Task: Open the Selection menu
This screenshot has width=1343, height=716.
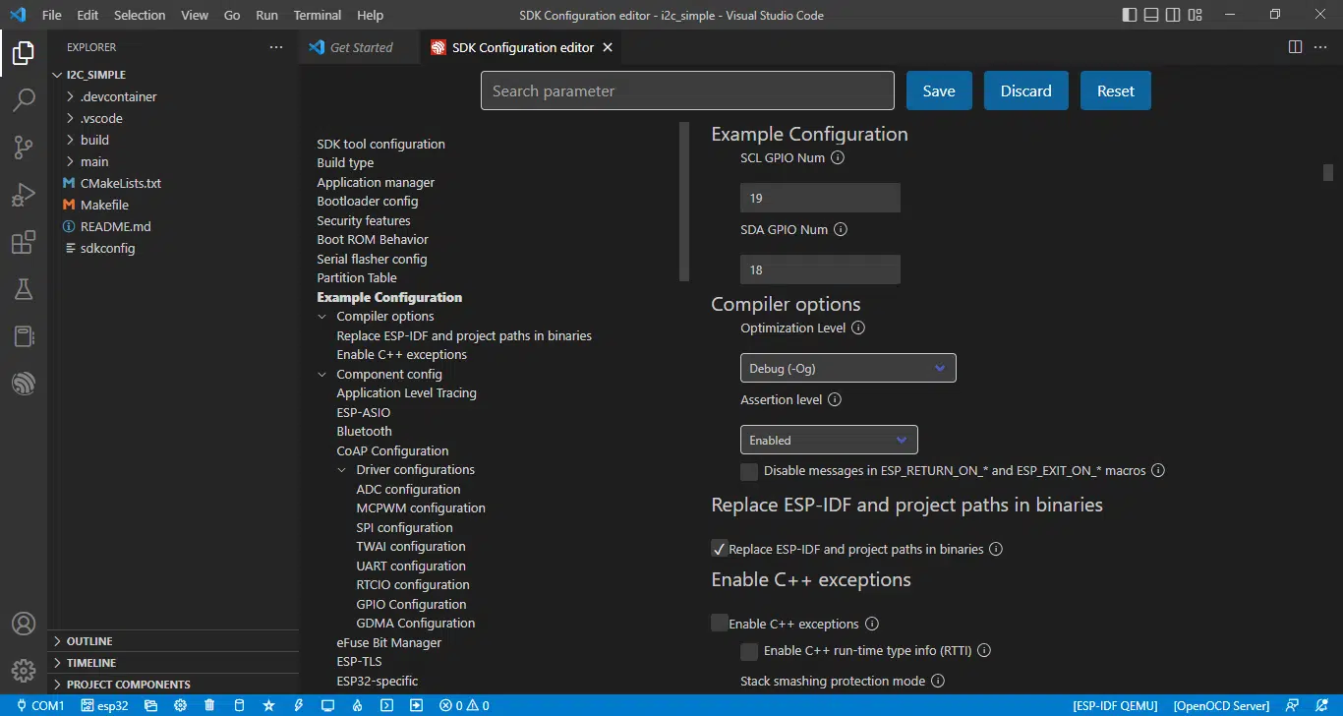Action: point(140,15)
